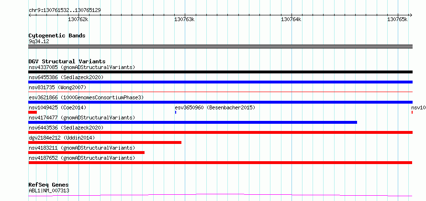This screenshot has width=426, height=201.
Task: Click the truncated nsv10 label at right edge
Action: [x=418, y=107]
